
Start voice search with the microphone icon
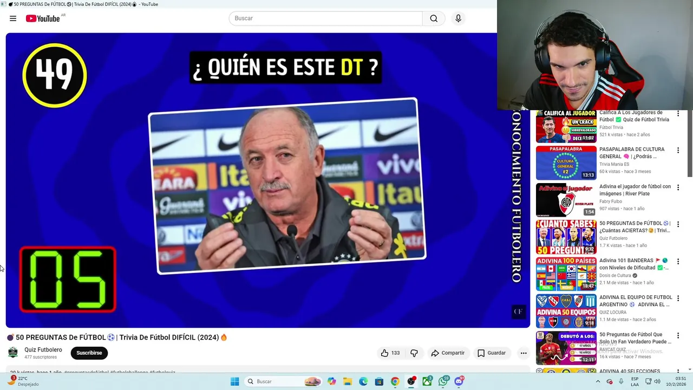458,18
